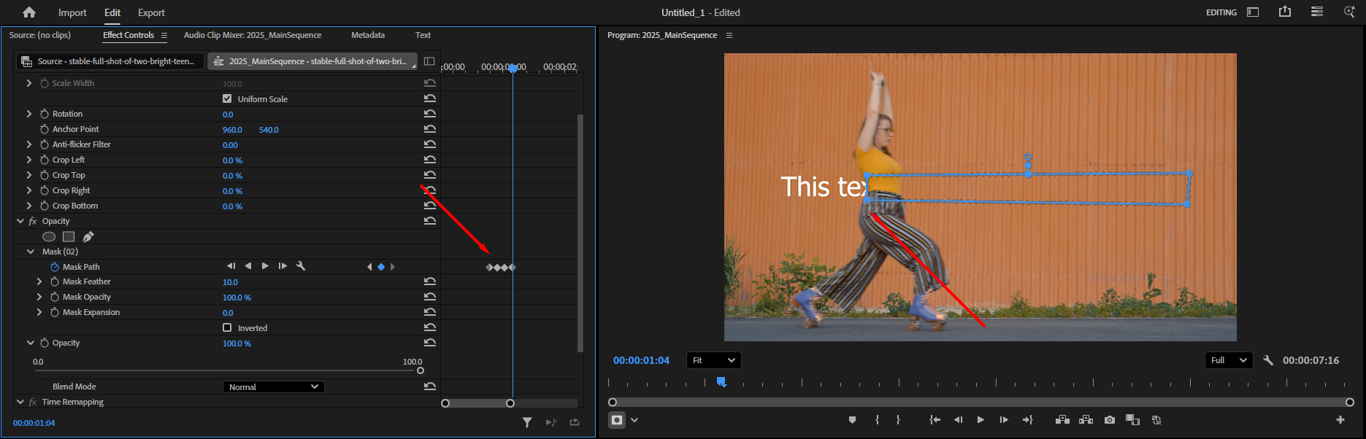Open the Button Editor plus icon

1340,420
